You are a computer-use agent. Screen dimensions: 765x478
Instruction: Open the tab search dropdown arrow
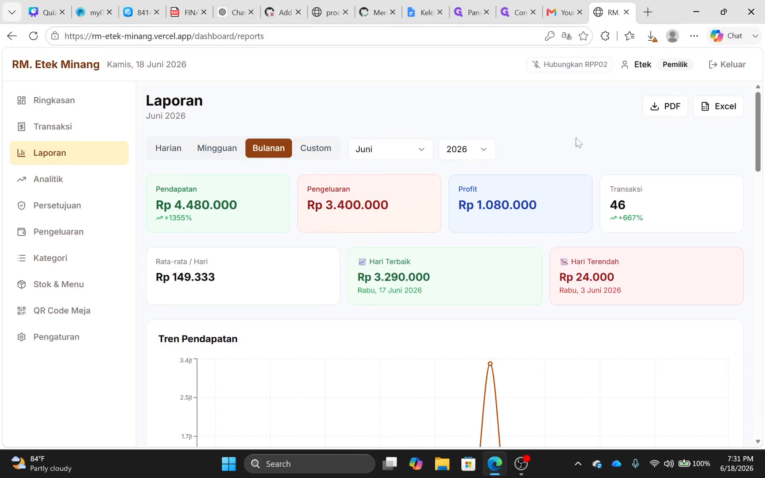click(12, 12)
